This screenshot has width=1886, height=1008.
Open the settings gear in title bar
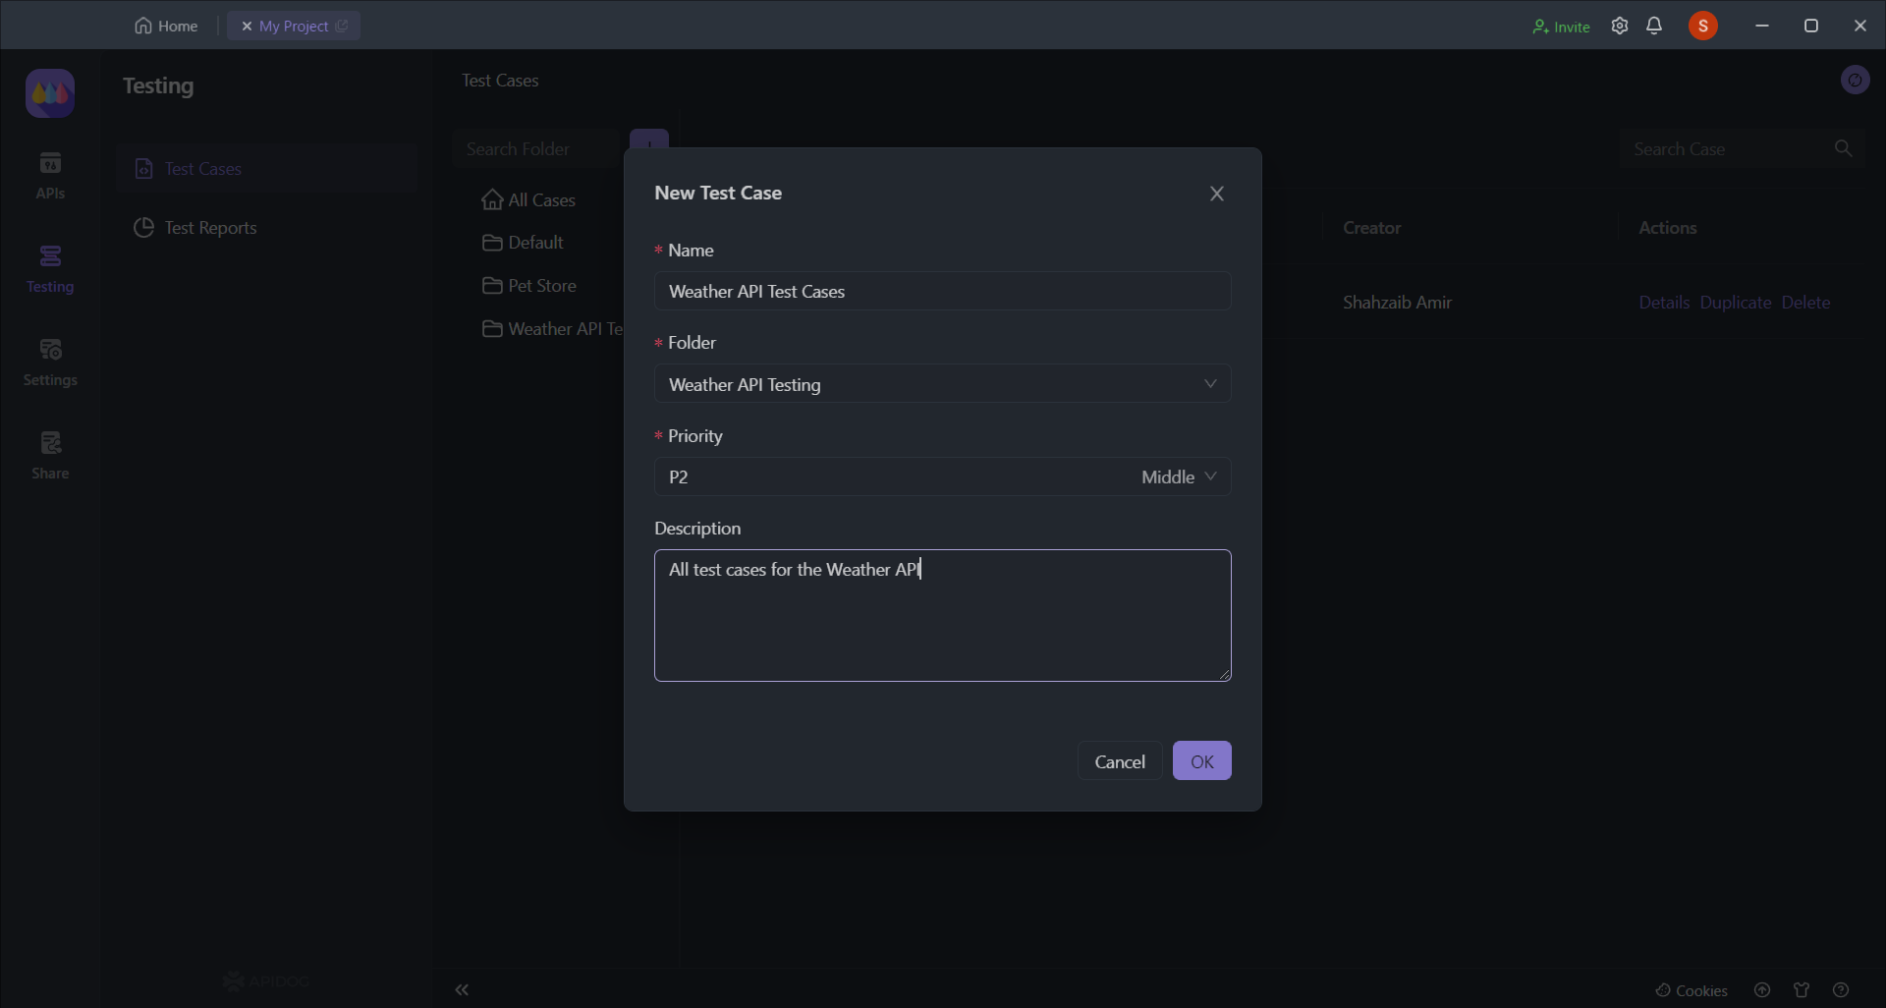1620,27
